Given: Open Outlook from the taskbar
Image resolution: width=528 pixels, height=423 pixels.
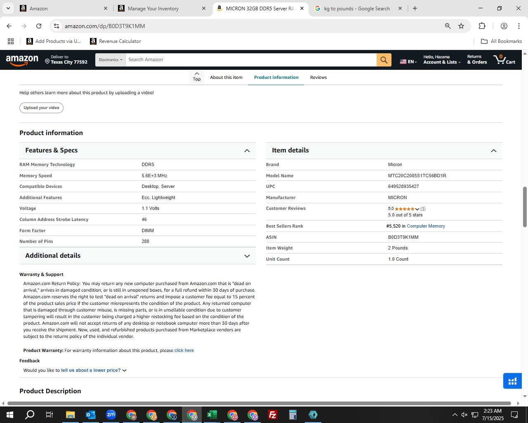Looking at the screenshot, I should point(91,415).
